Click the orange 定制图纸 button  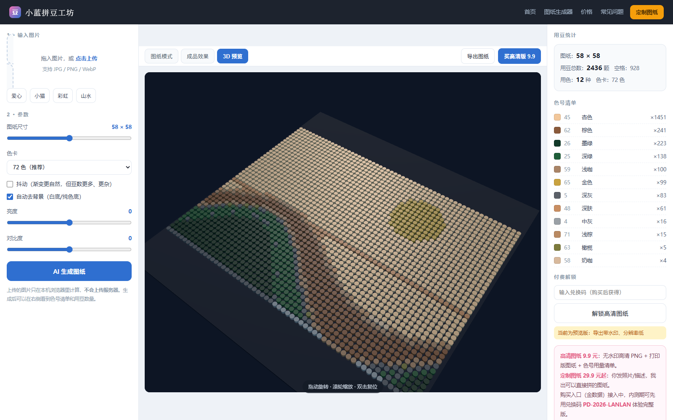coord(647,12)
